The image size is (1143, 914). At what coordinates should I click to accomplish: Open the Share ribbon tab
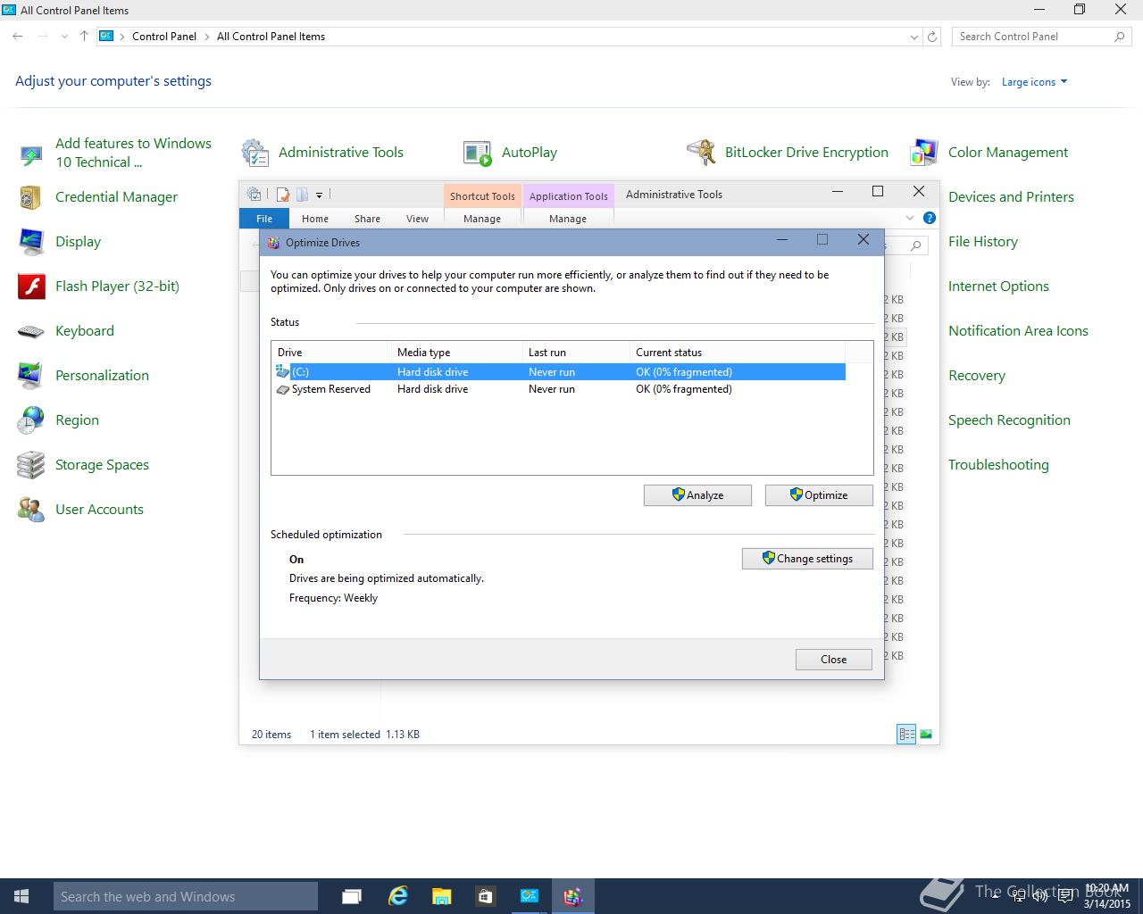click(367, 219)
